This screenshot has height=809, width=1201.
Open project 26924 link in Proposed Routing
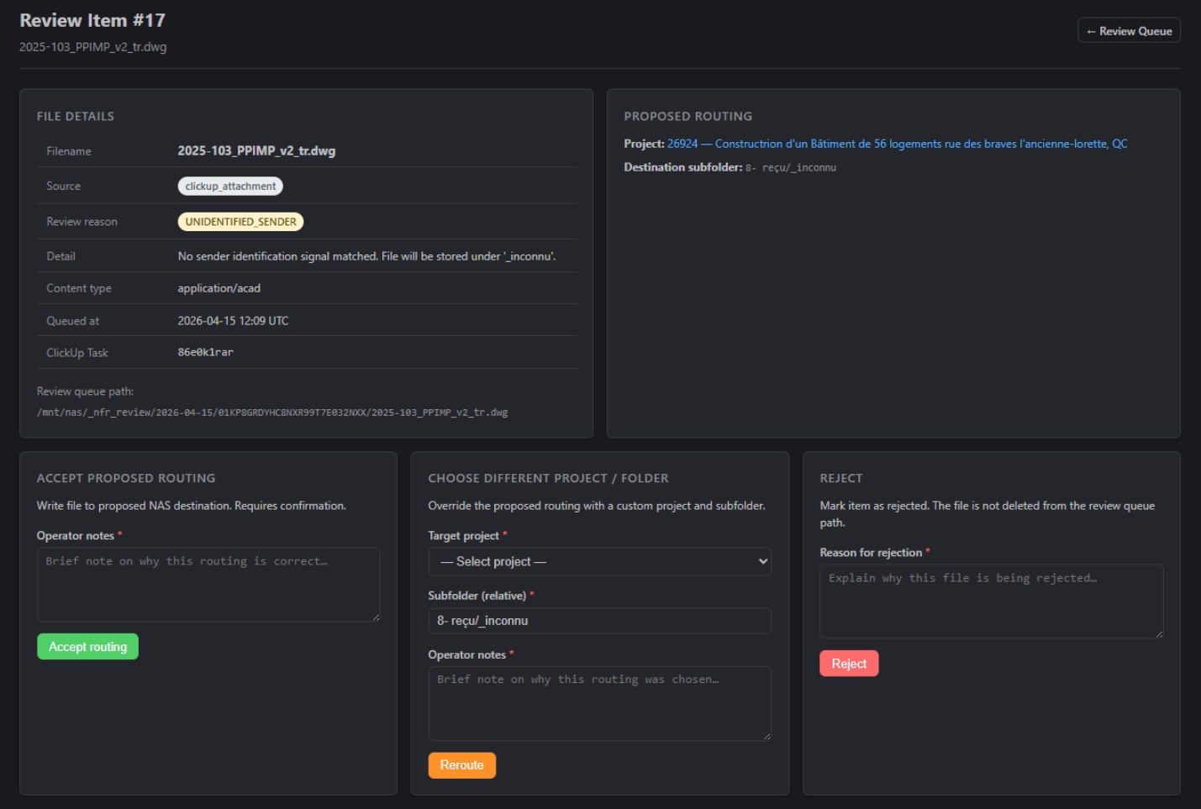[x=897, y=144]
